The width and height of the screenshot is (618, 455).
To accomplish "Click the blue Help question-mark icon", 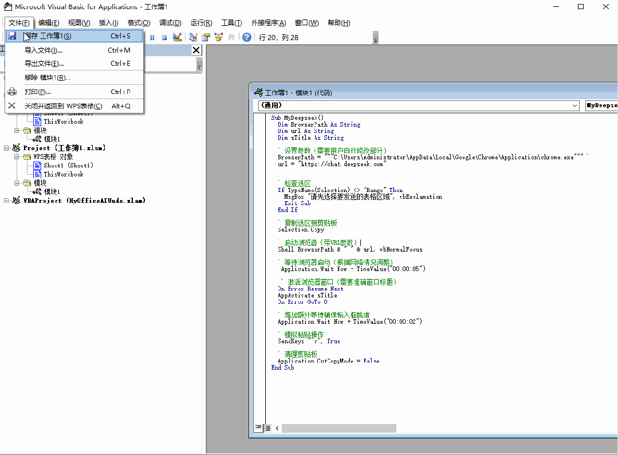I will [247, 37].
